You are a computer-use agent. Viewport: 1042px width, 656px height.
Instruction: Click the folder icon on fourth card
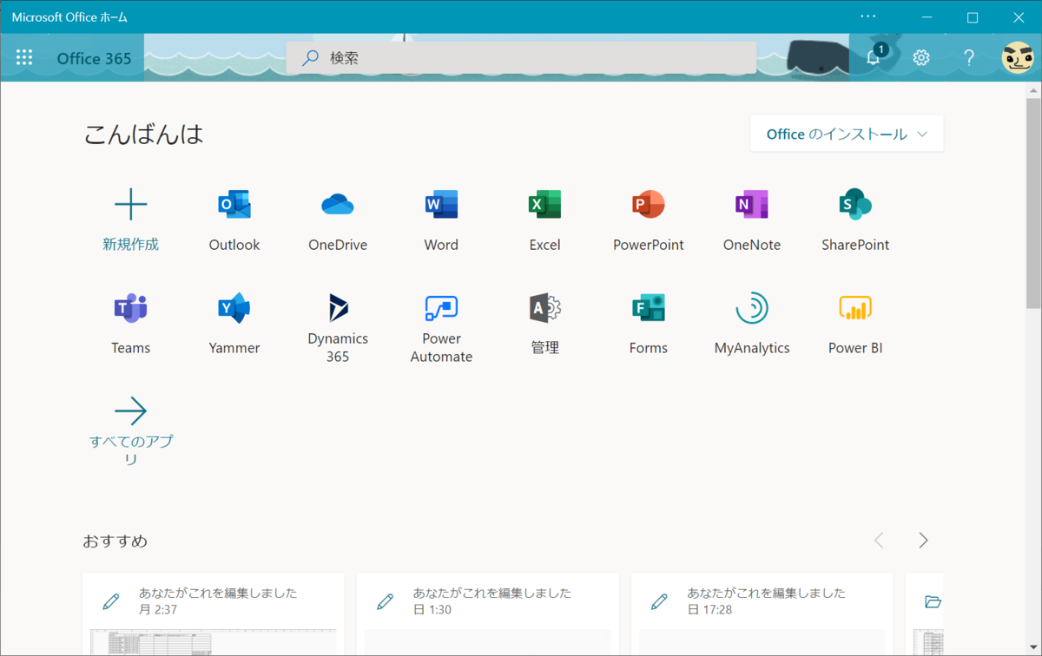pyautogui.click(x=933, y=601)
